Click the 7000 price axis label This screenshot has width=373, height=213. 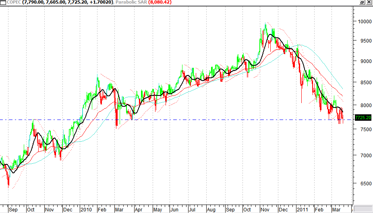[x=366, y=155]
